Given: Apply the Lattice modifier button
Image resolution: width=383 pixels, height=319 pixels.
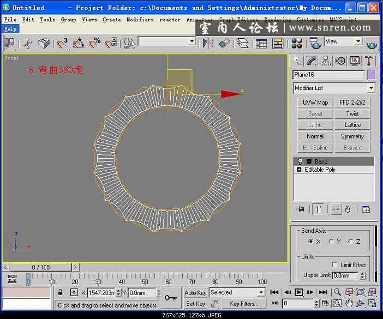Looking at the screenshot, I should [x=352, y=125].
